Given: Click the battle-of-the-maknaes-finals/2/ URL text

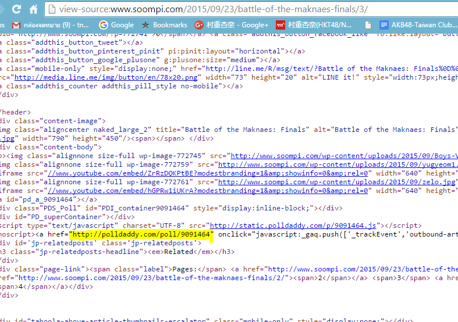Looking at the screenshot, I should tap(151, 278).
